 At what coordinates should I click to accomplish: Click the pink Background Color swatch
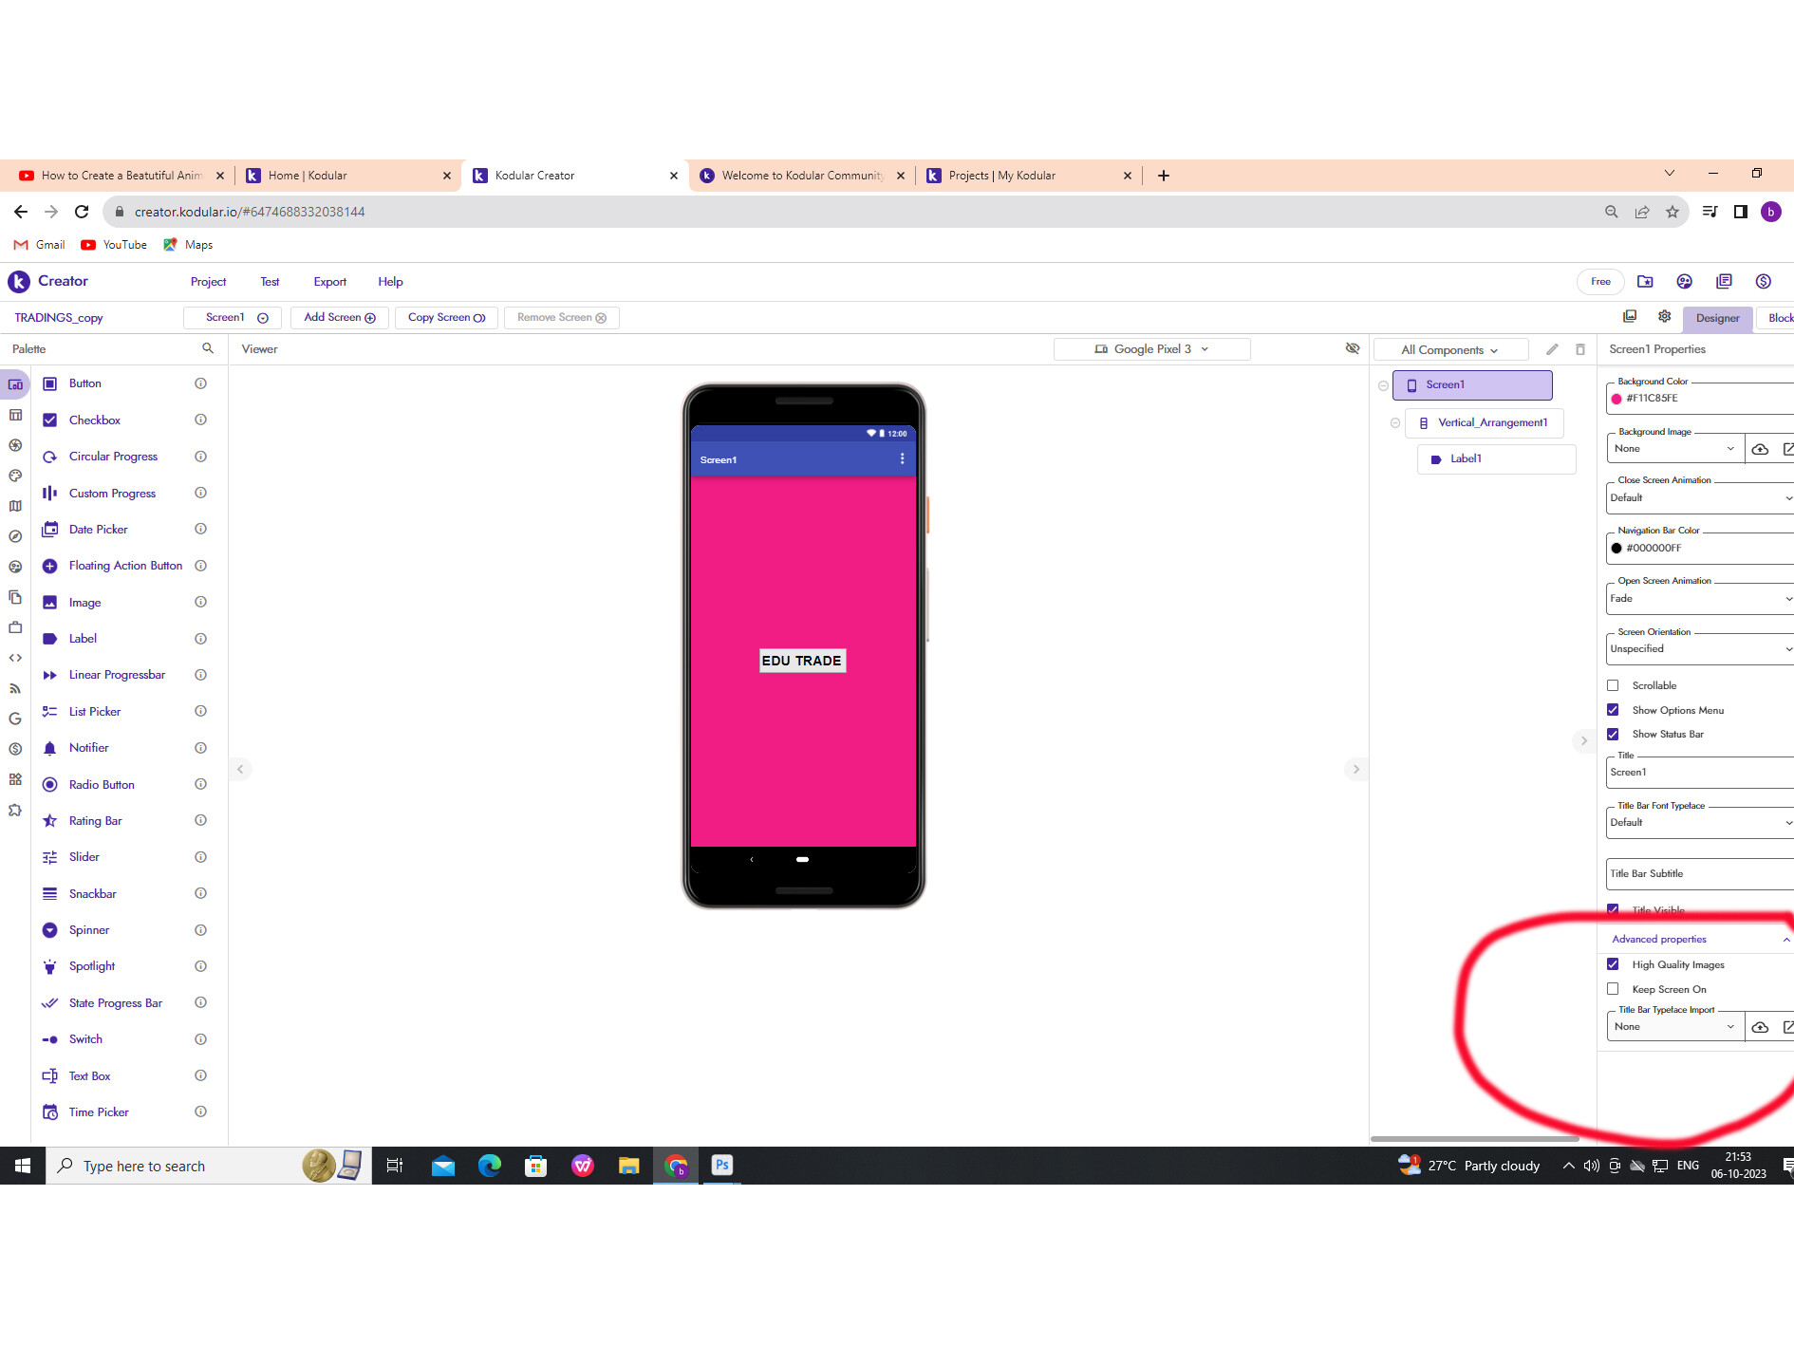pos(1616,399)
